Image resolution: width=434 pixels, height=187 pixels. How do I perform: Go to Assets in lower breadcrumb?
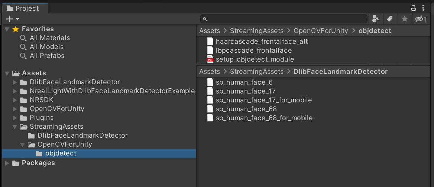click(x=210, y=72)
